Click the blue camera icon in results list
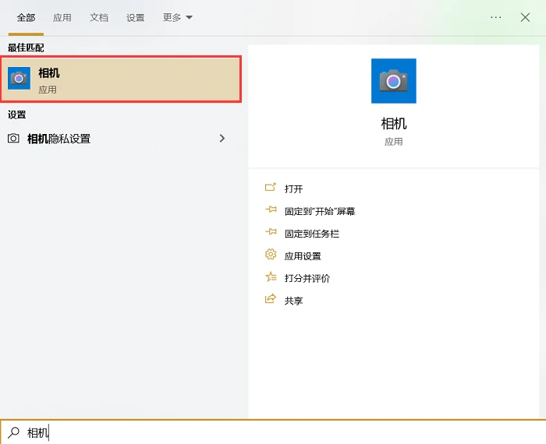 19,78
